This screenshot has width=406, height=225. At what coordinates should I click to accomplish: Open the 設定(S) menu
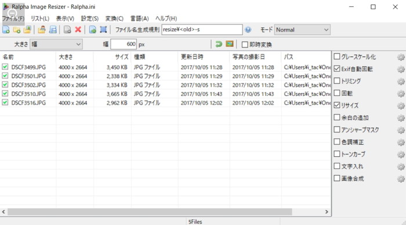click(x=90, y=19)
